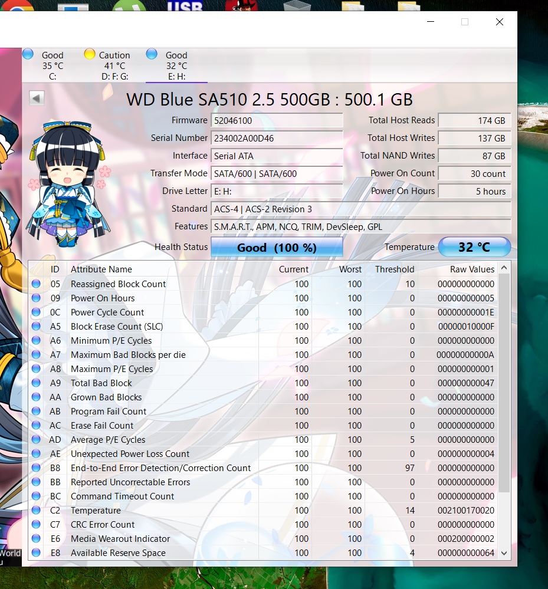Select the Caution 41 °C D: F: G: tab

click(114, 65)
